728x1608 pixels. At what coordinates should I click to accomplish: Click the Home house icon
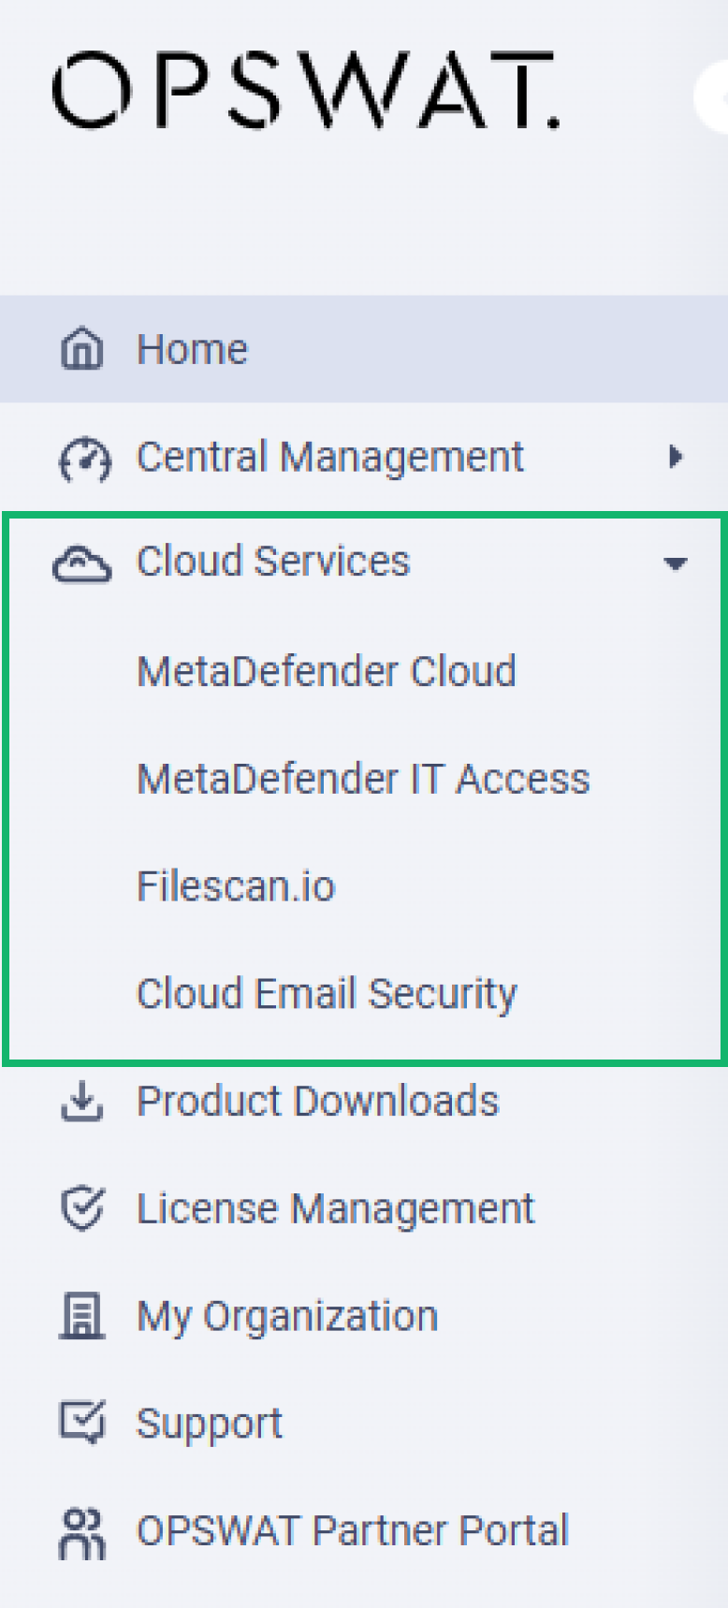point(82,349)
